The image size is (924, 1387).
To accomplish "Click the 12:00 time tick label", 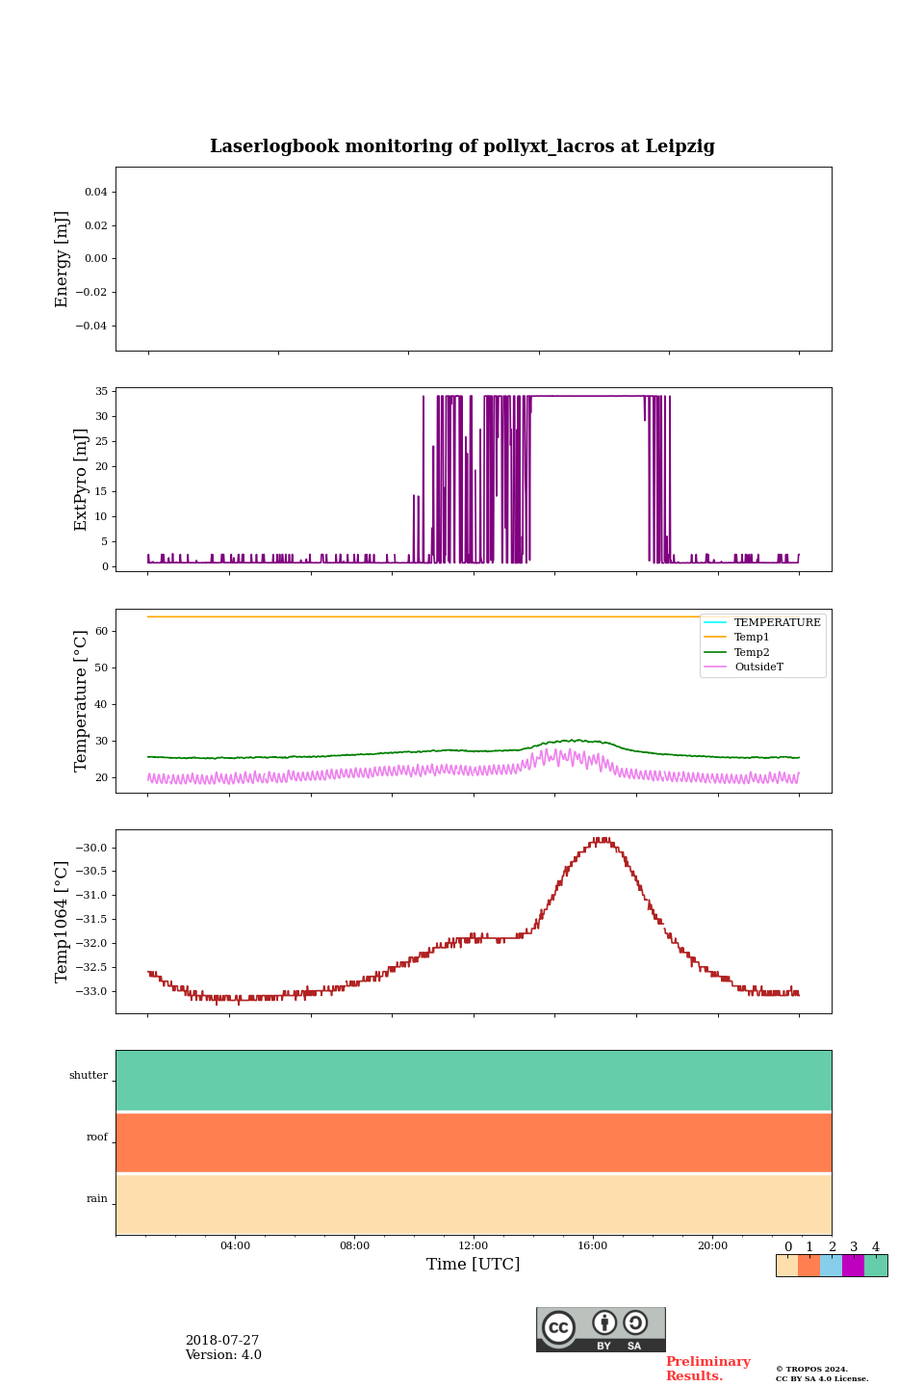I will (474, 1246).
